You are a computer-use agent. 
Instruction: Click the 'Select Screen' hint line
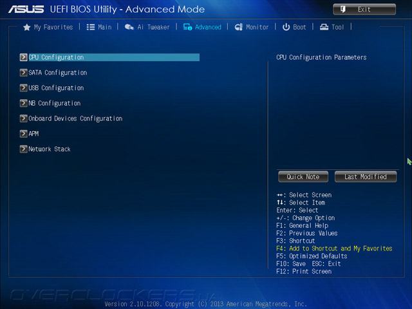304,195
